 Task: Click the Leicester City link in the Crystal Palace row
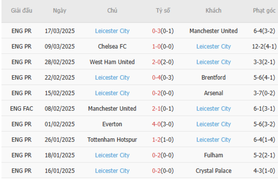(112, 171)
